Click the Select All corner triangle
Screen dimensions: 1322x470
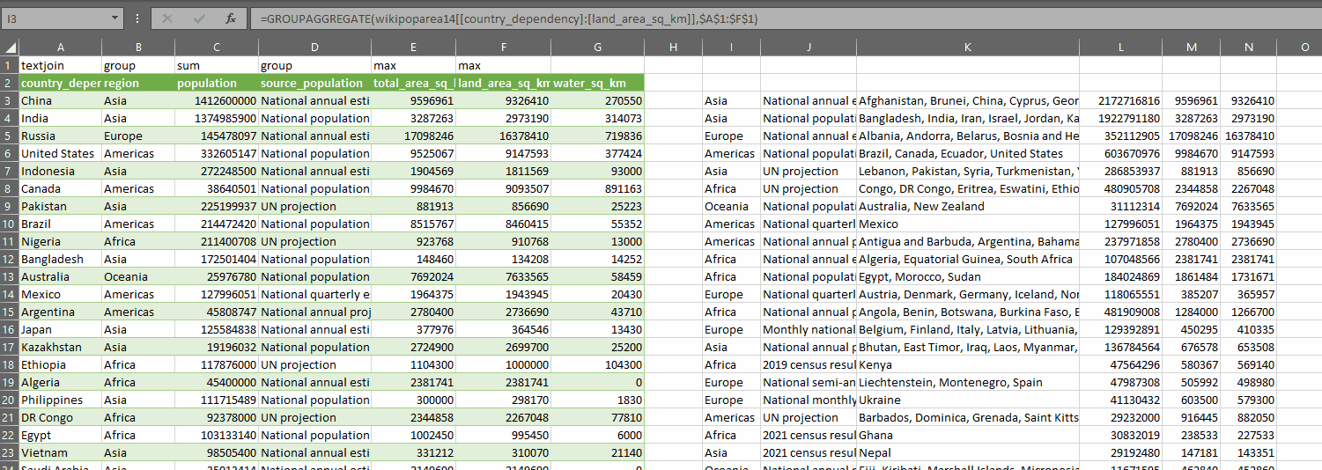point(10,48)
